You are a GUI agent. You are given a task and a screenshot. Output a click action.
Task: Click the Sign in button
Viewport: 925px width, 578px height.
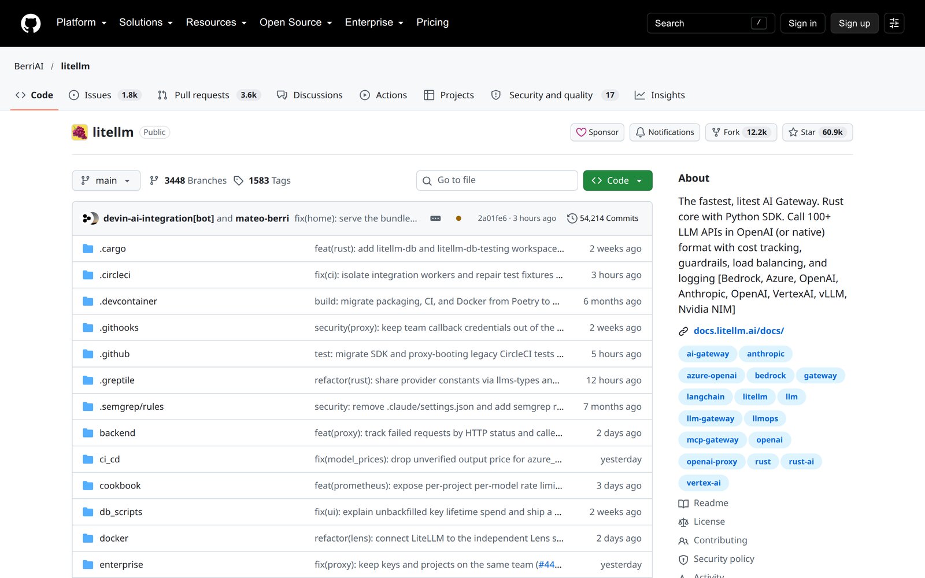802,23
